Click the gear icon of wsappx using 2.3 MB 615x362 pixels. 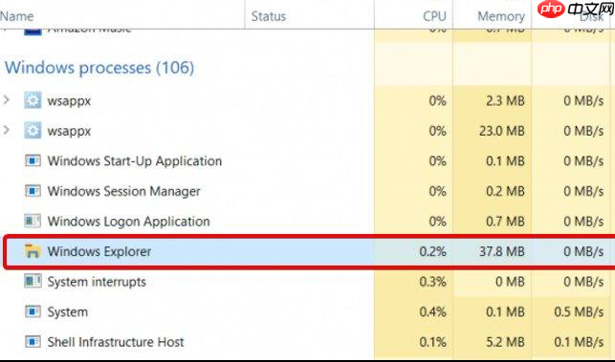pyautogui.click(x=33, y=100)
